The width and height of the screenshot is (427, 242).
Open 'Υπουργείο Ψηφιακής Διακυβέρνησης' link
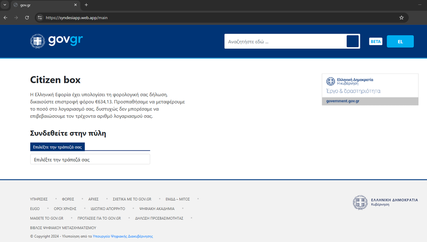[x=123, y=236]
